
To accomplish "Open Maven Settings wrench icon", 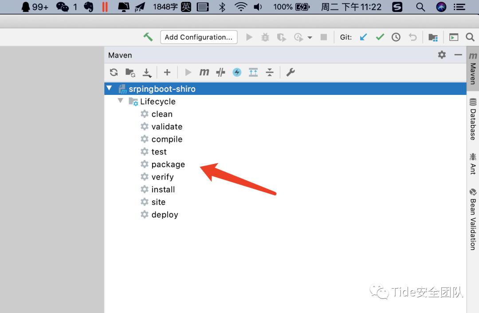I will (x=290, y=72).
